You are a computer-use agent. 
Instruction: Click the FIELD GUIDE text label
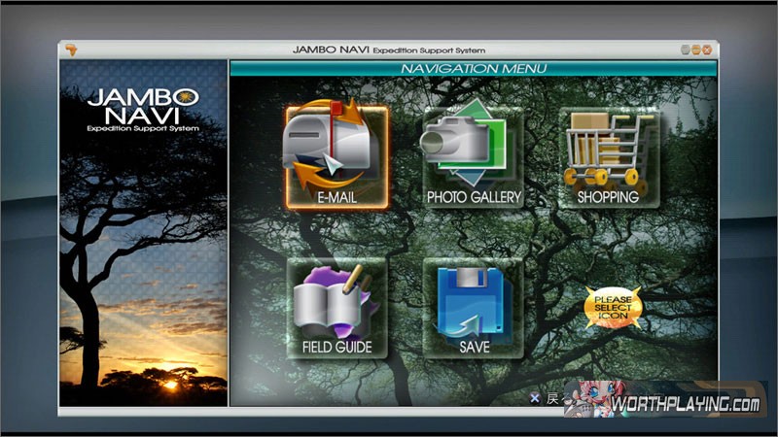330,347
